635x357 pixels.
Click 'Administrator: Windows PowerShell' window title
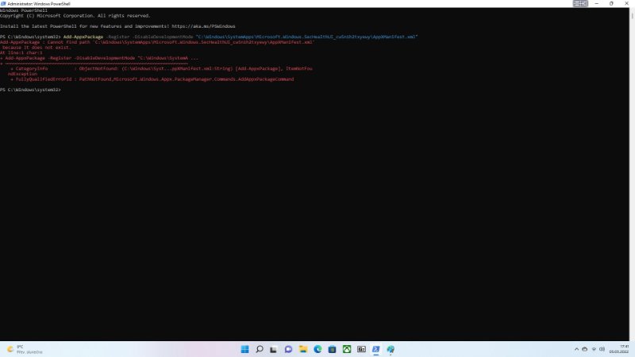tap(39, 4)
